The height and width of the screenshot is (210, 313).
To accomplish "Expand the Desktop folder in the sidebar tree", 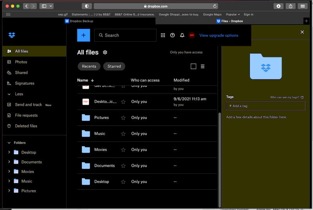I will 9,152.
